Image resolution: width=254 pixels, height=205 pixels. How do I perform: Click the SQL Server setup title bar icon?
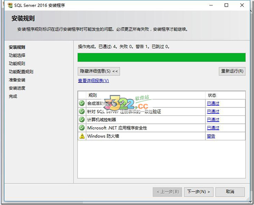pyautogui.click(x=10, y=5)
